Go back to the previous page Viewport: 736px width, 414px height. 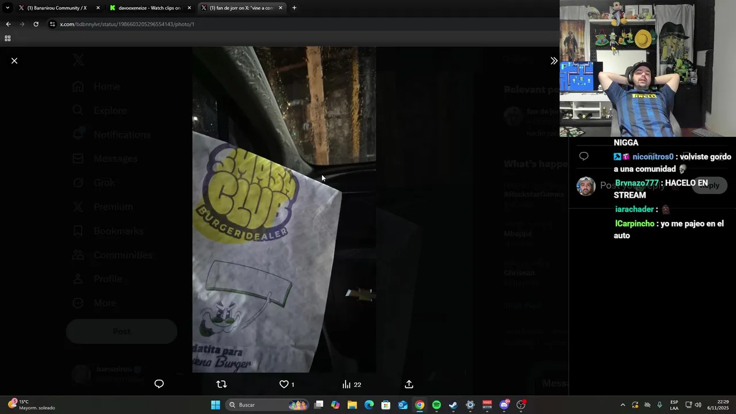tap(8, 24)
